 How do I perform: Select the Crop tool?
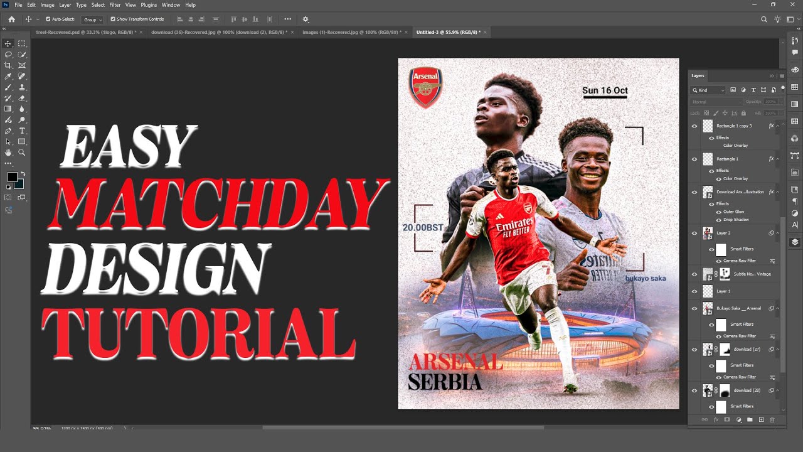click(8, 65)
